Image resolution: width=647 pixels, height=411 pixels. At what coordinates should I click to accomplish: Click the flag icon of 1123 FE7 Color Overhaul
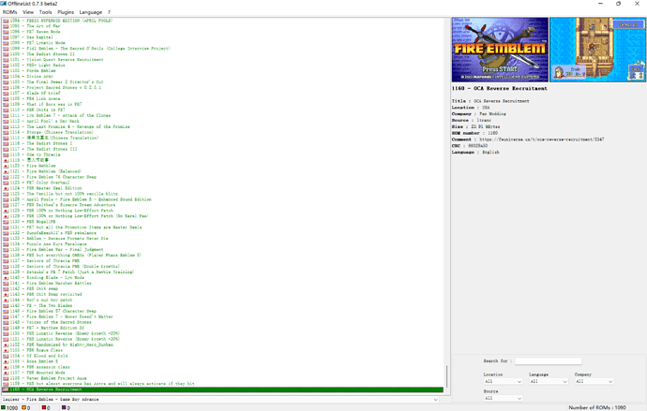click(6, 183)
